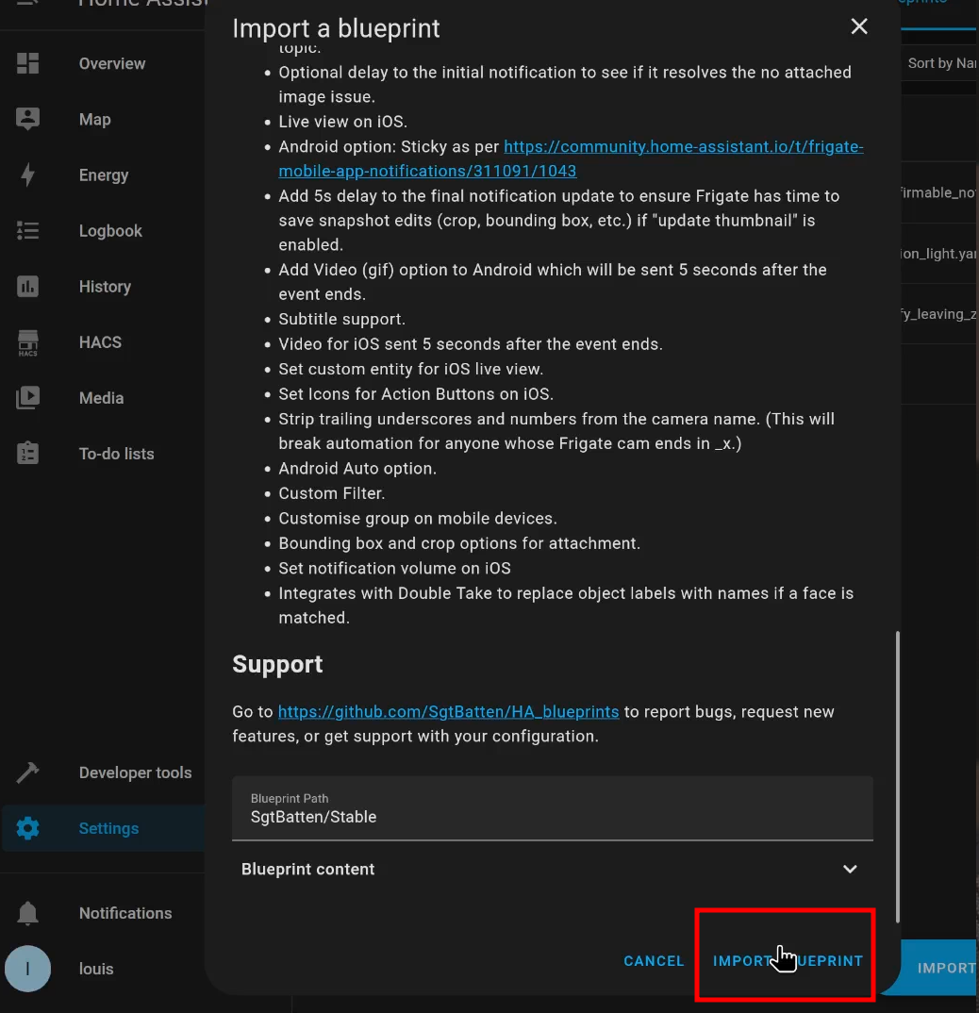
Task: Confirm with Import Blueprint button
Action: [788, 961]
